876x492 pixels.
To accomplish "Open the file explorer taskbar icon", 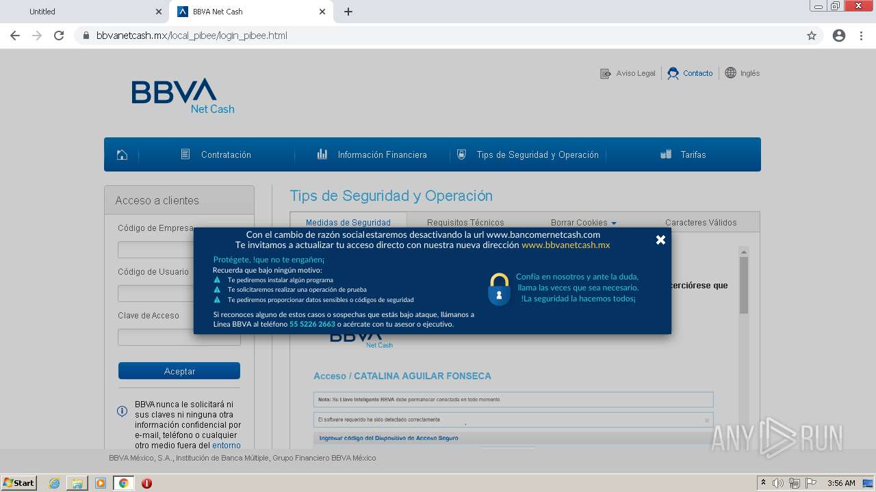I will pyautogui.click(x=77, y=483).
